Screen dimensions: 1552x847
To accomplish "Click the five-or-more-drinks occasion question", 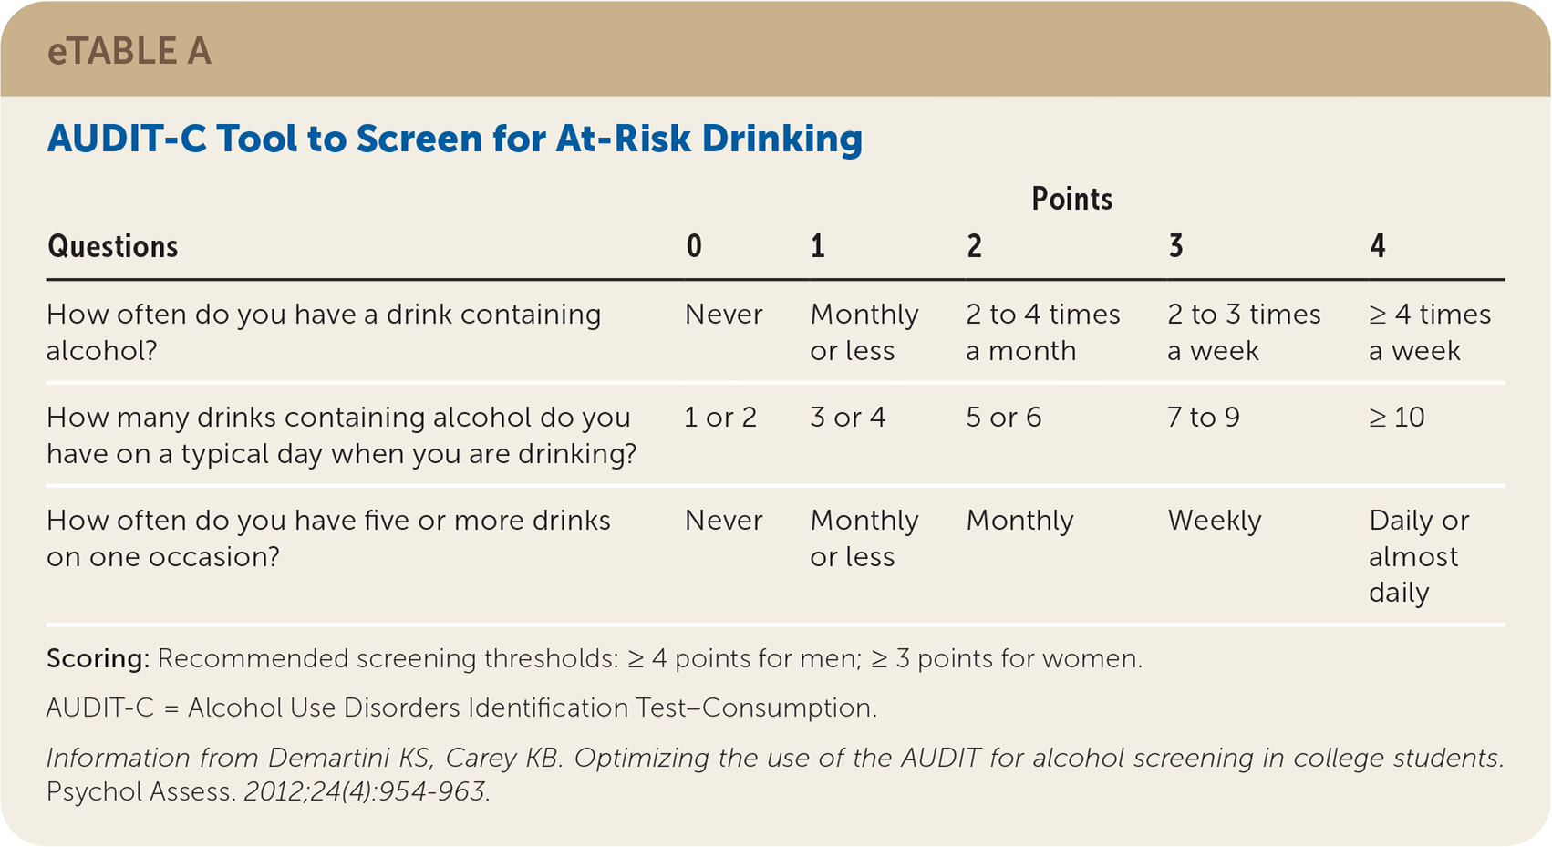I will 328,538.
